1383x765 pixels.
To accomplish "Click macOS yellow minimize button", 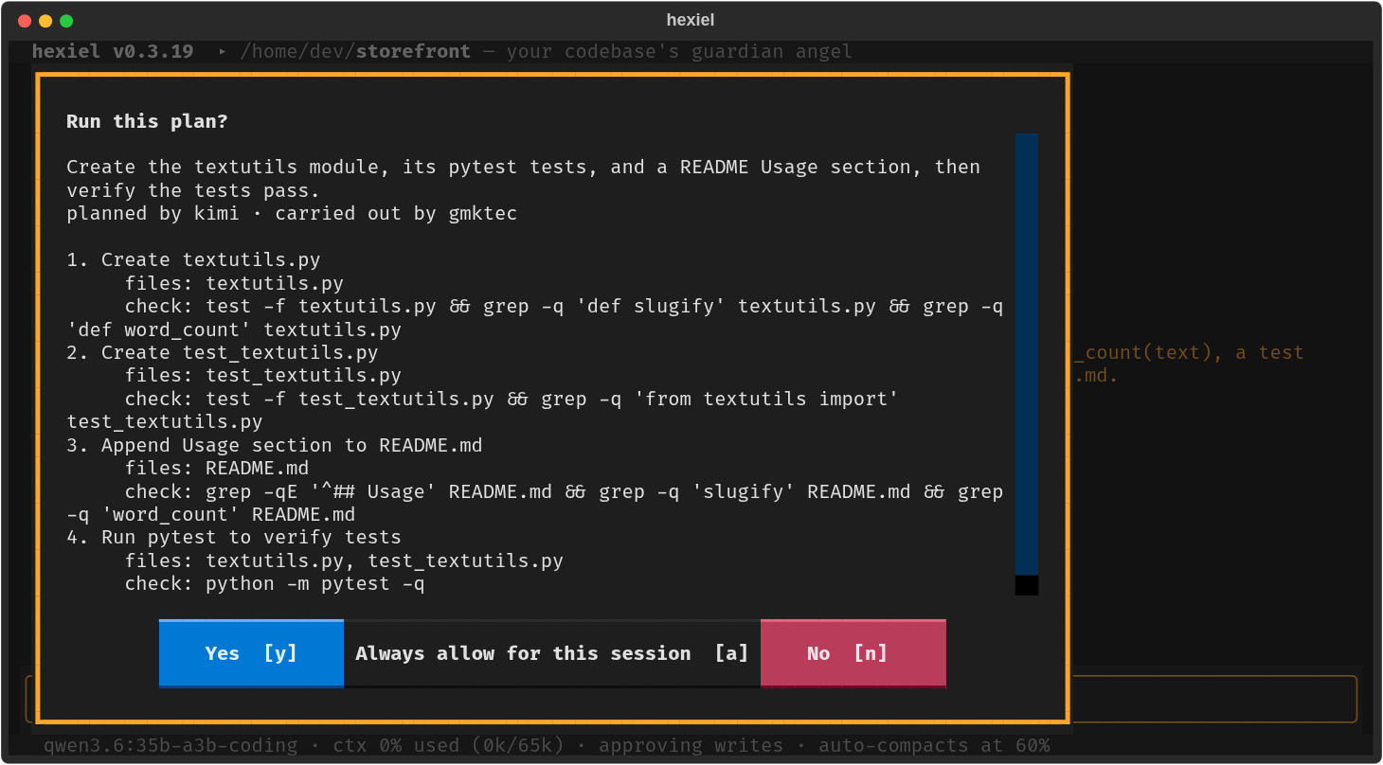I will (45, 21).
